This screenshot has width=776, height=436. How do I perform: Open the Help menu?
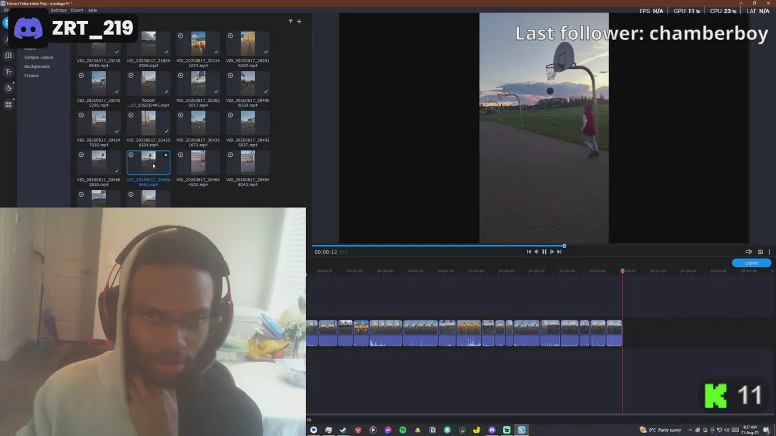click(93, 10)
